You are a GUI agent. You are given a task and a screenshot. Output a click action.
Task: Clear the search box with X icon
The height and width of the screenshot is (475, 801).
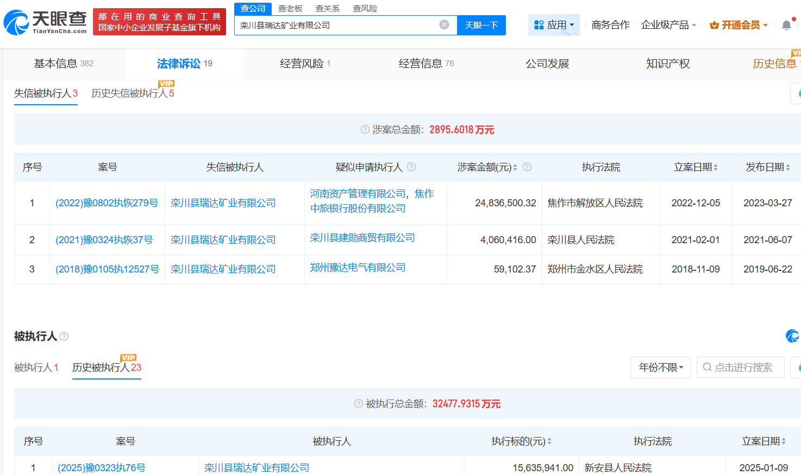coord(444,25)
